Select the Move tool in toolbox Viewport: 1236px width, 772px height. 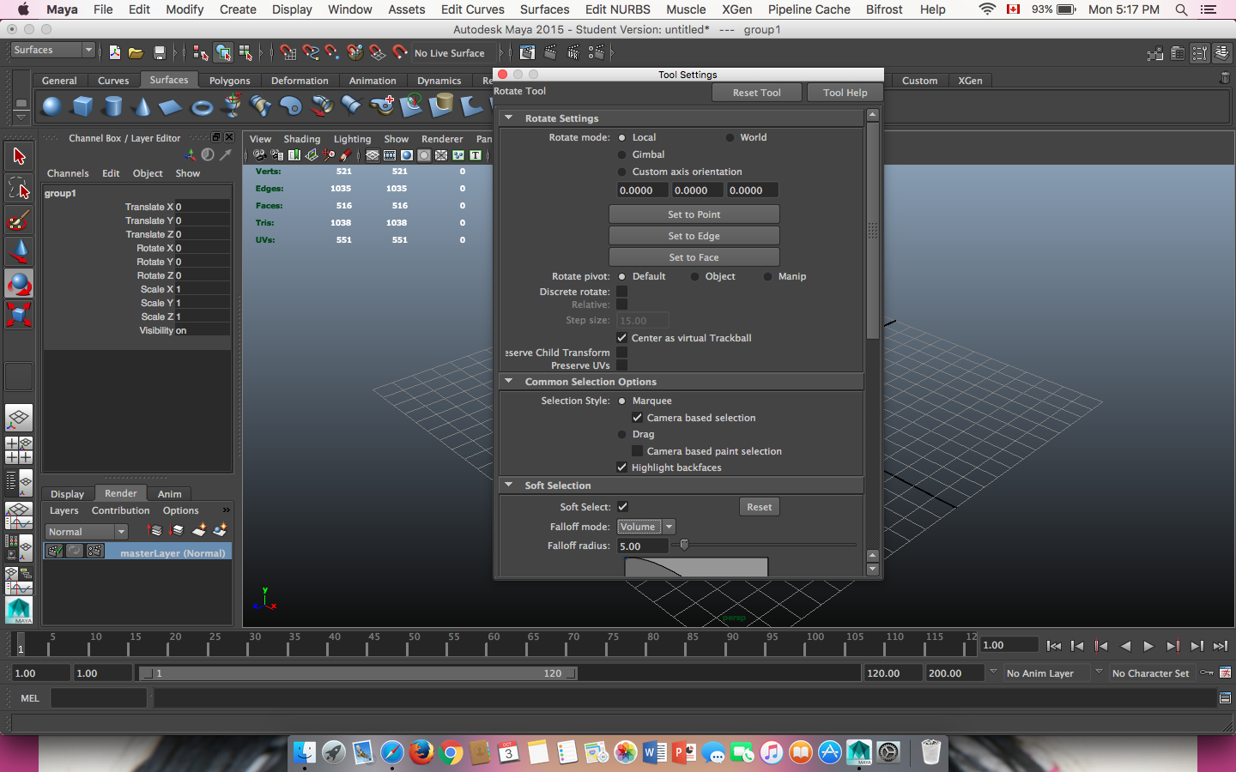coord(19,250)
